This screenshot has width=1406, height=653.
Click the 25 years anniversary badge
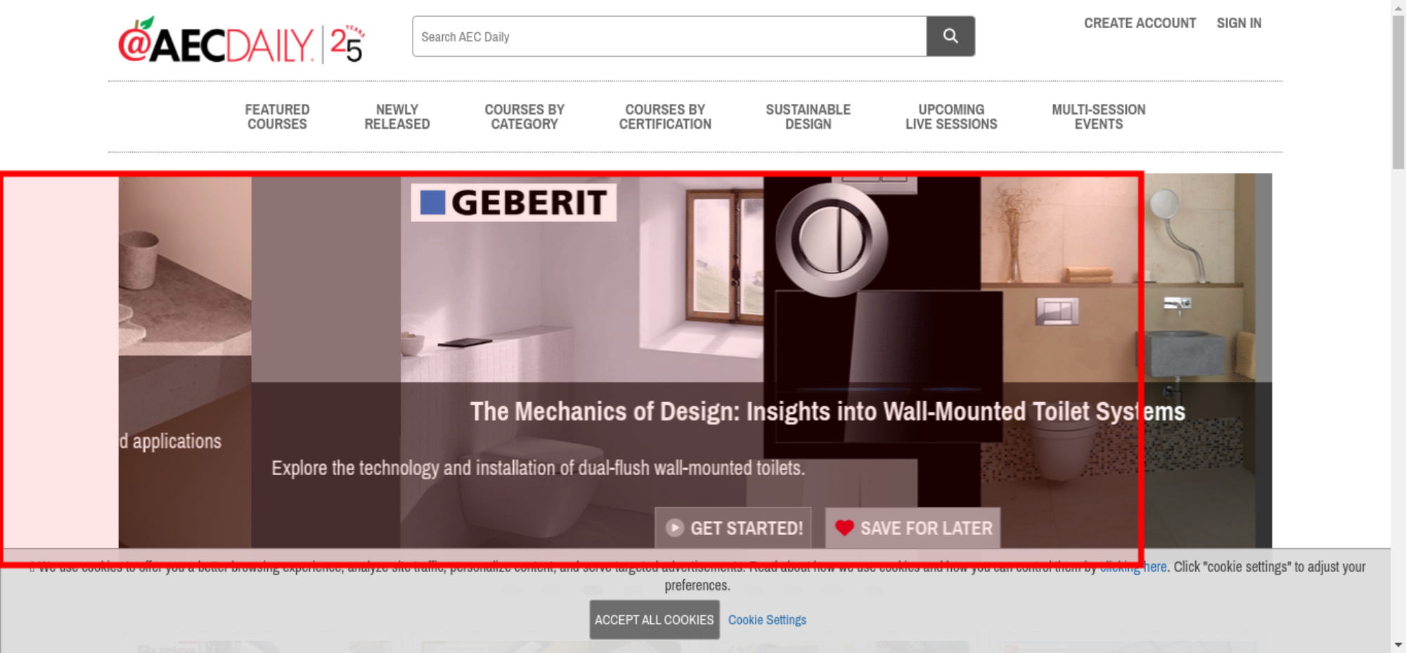pos(347,44)
